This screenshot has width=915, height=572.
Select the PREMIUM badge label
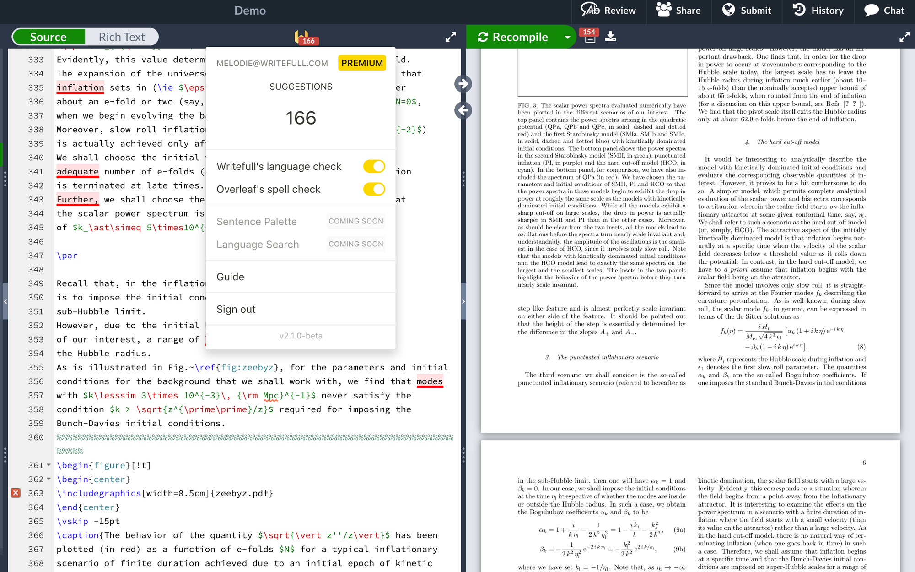(361, 63)
